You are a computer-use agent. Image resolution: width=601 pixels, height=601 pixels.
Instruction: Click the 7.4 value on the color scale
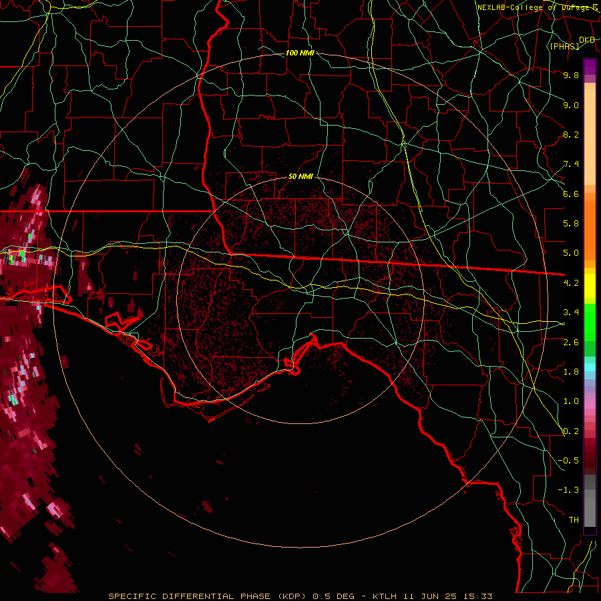571,164
